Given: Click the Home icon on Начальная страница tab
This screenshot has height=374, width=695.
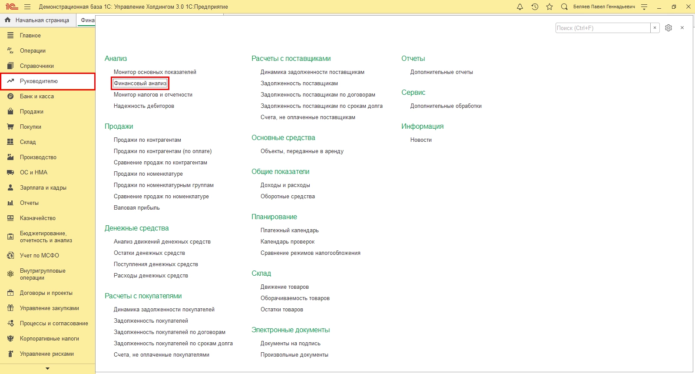Looking at the screenshot, I should click(x=7, y=20).
